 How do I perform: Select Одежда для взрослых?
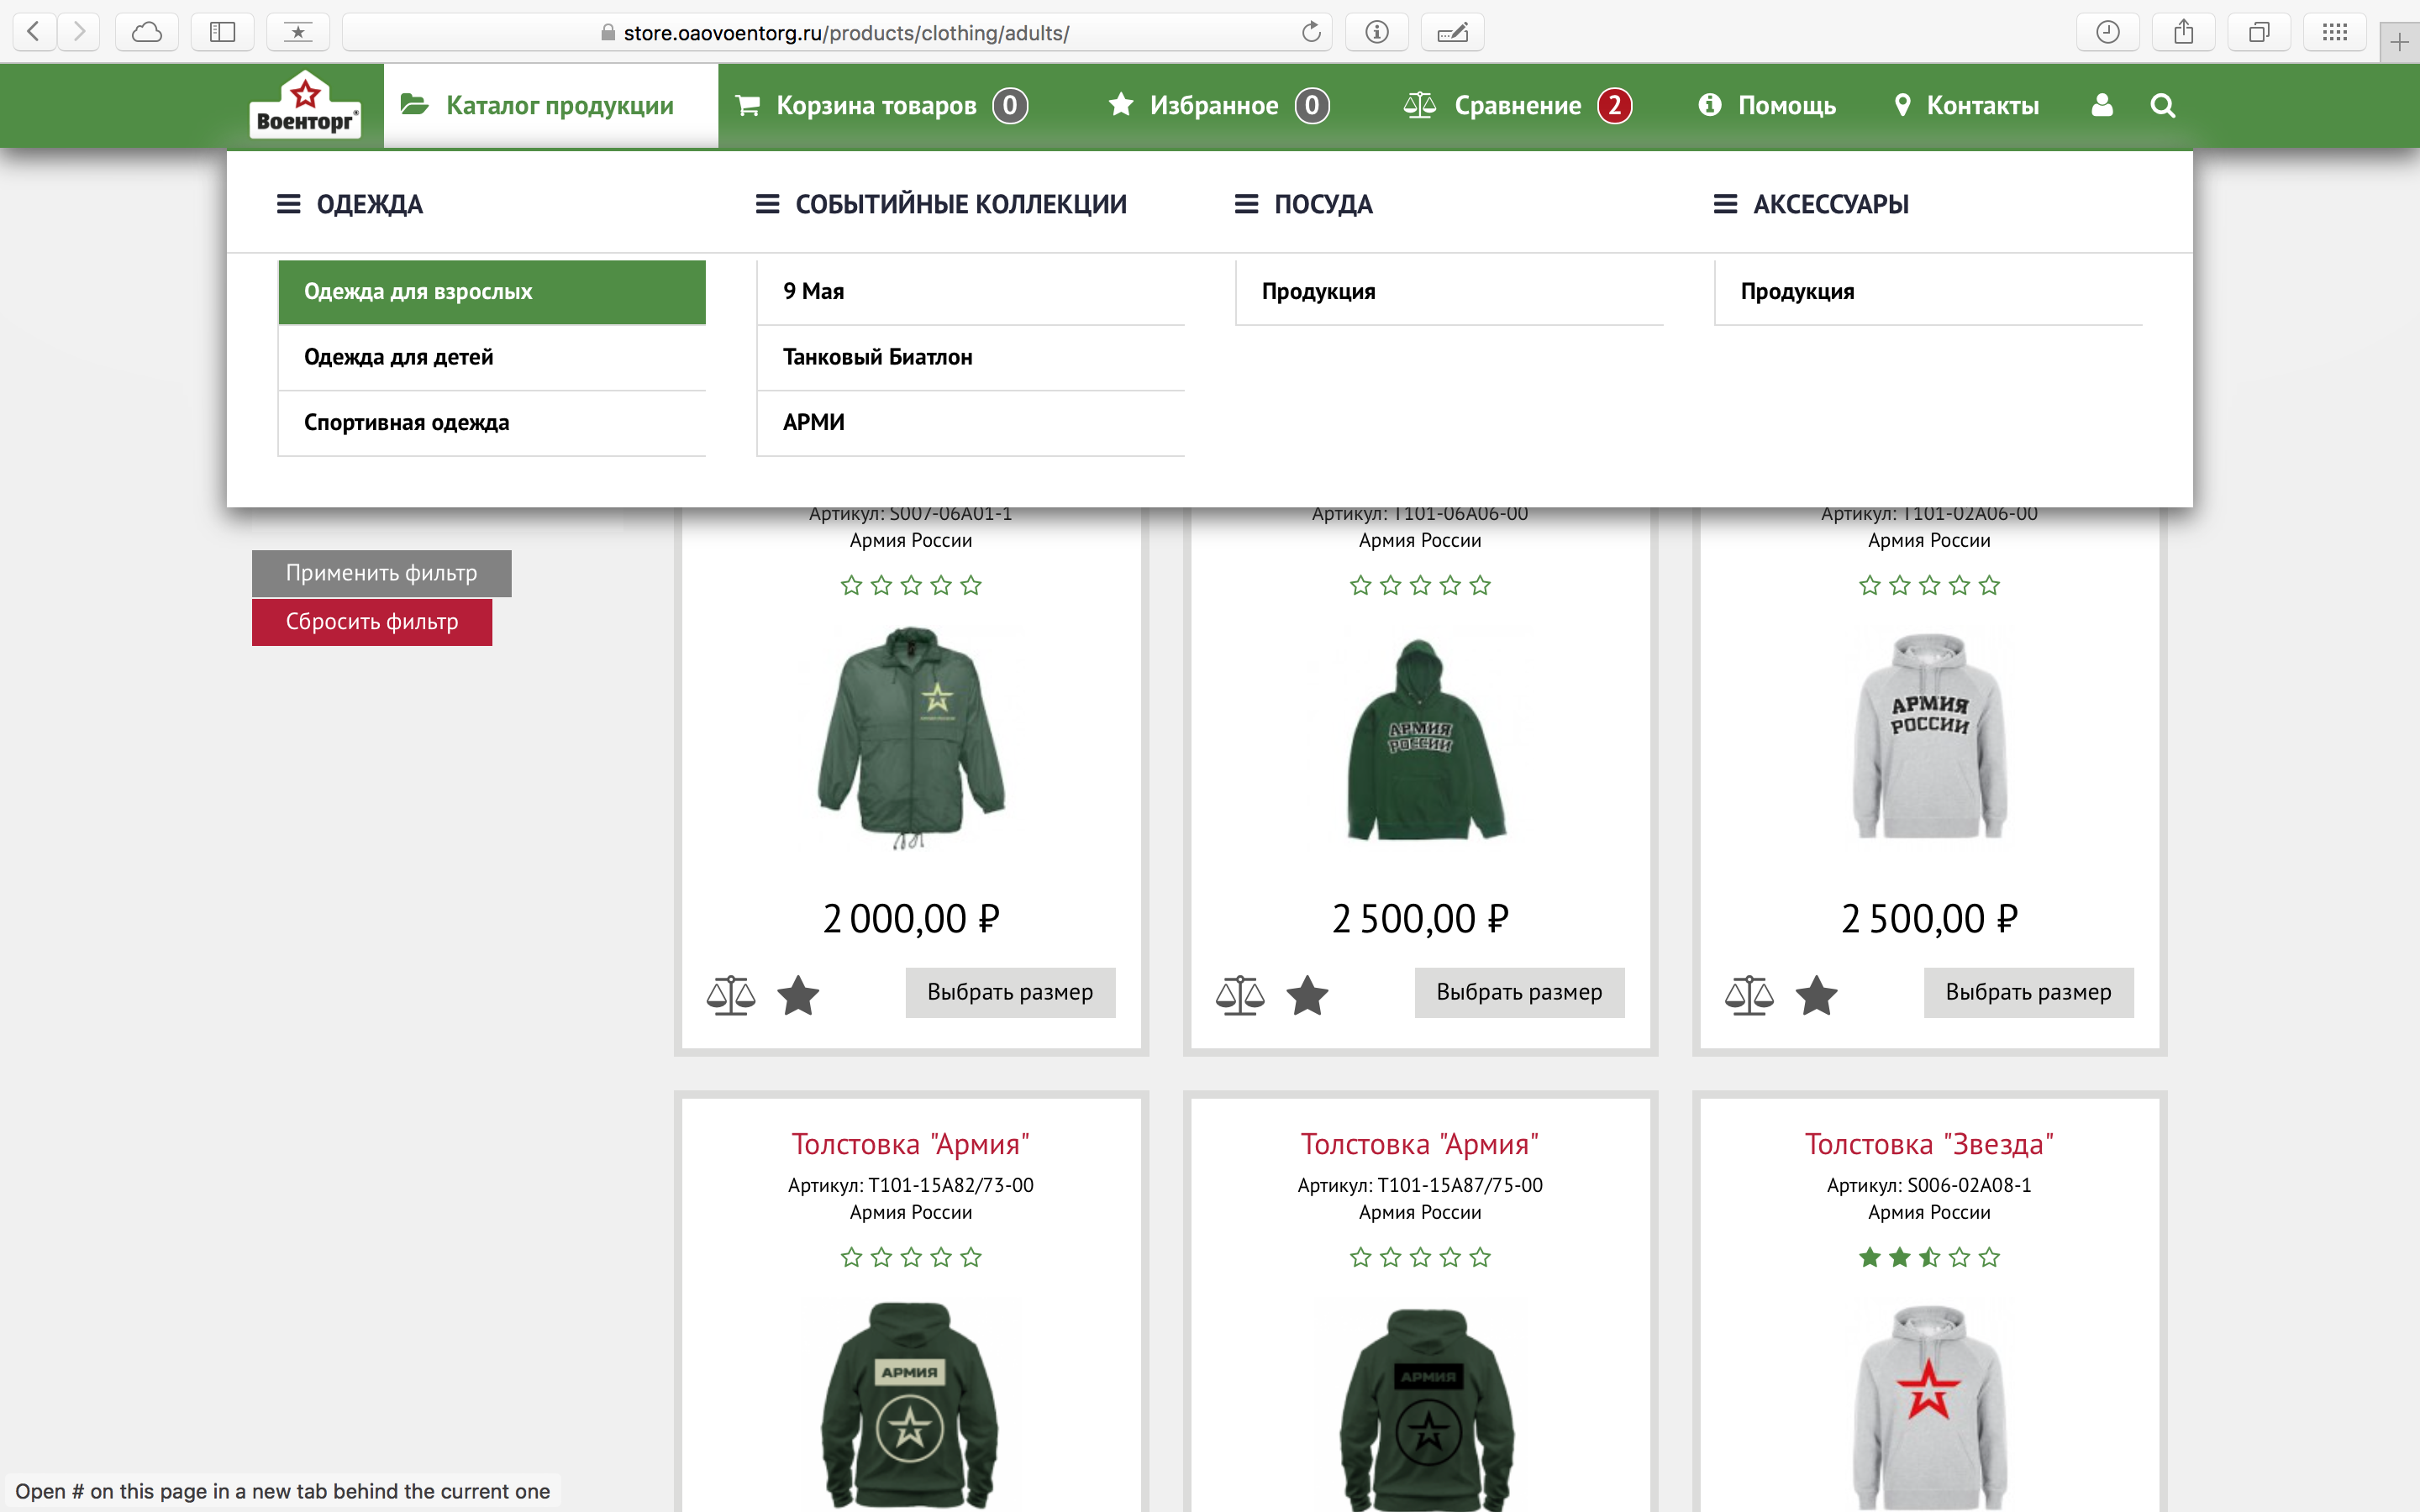click(492, 292)
